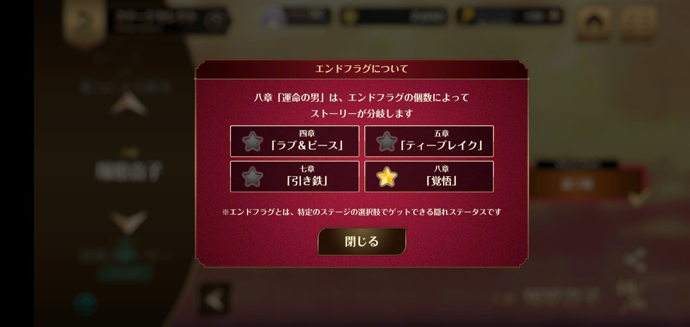Screen dimensions: 690x327
Task: Select the gold star for 八章 覚悟
Action: [x=387, y=177]
